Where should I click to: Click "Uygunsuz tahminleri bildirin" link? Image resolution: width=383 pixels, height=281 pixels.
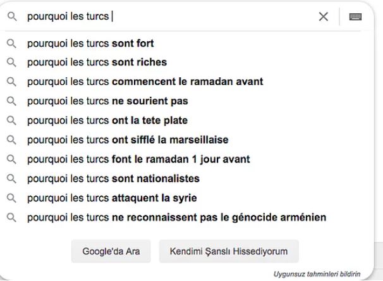click(316, 274)
